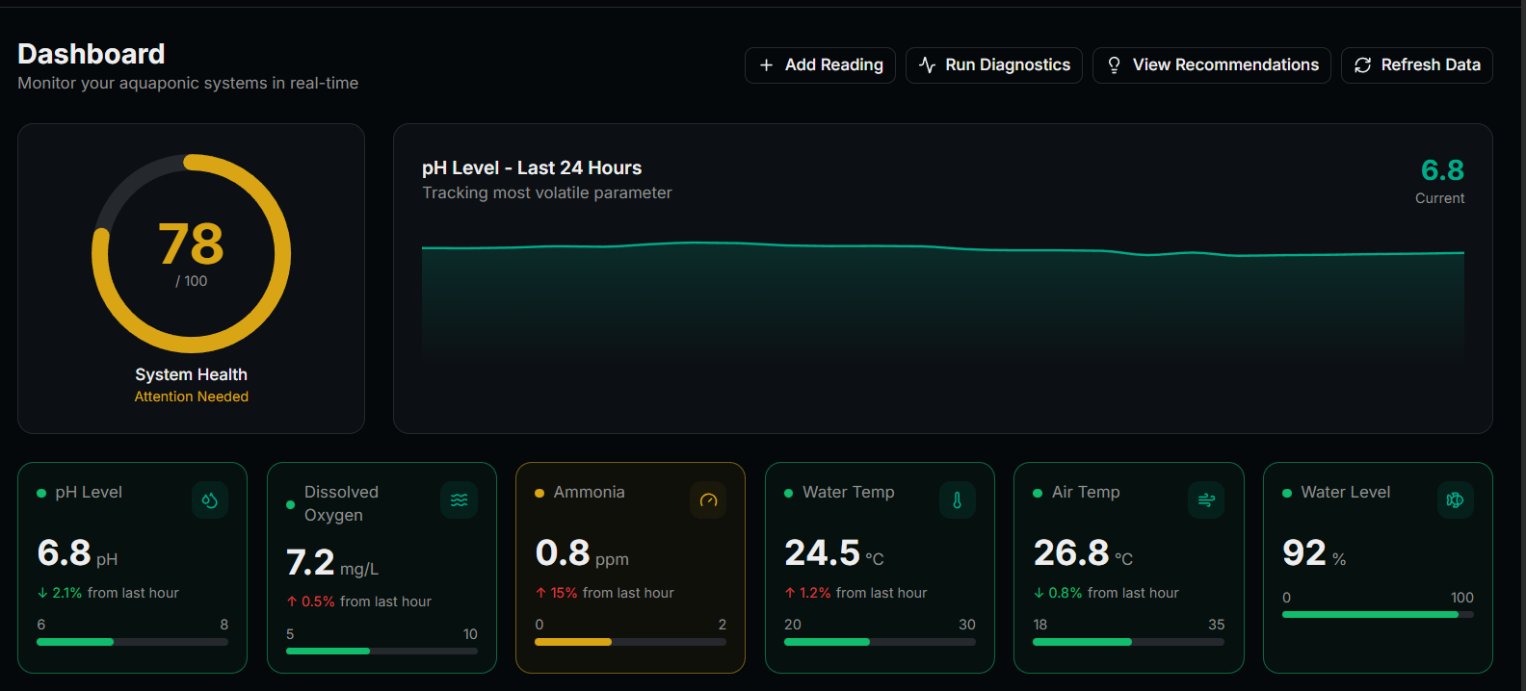Click the green status dot on Water Level card
Image resolution: width=1526 pixels, height=691 pixels.
pos(1287,494)
